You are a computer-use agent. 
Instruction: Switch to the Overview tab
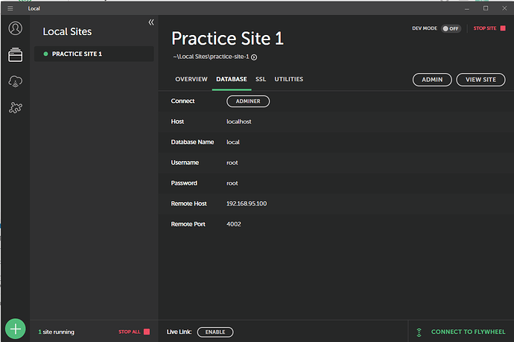(x=191, y=79)
